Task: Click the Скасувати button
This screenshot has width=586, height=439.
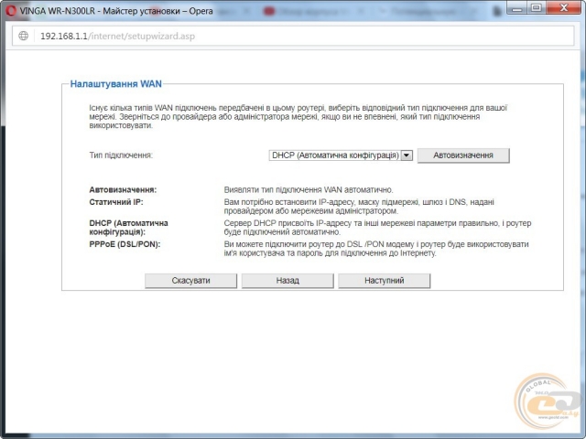Action: pos(190,281)
